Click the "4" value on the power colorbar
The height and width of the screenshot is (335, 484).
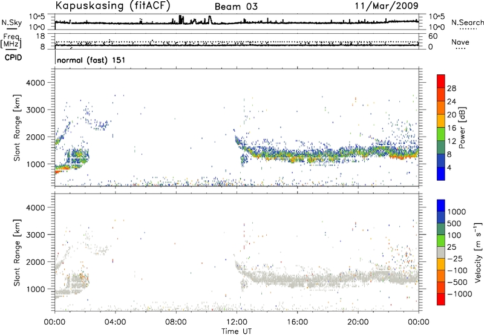click(x=449, y=168)
